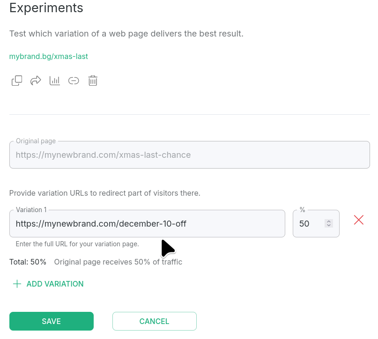Click the share arrow icon
Image resolution: width=378 pixels, height=339 pixels.
36,81
